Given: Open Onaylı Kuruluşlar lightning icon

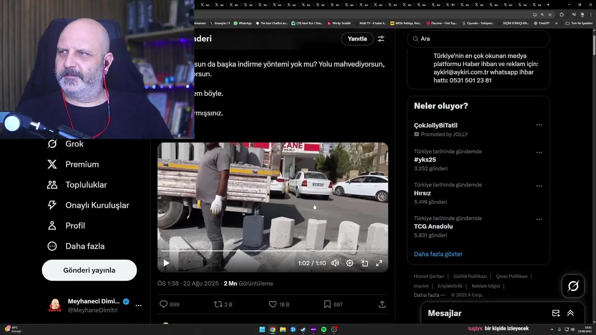Looking at the screenshot, I should click(52, 205).
